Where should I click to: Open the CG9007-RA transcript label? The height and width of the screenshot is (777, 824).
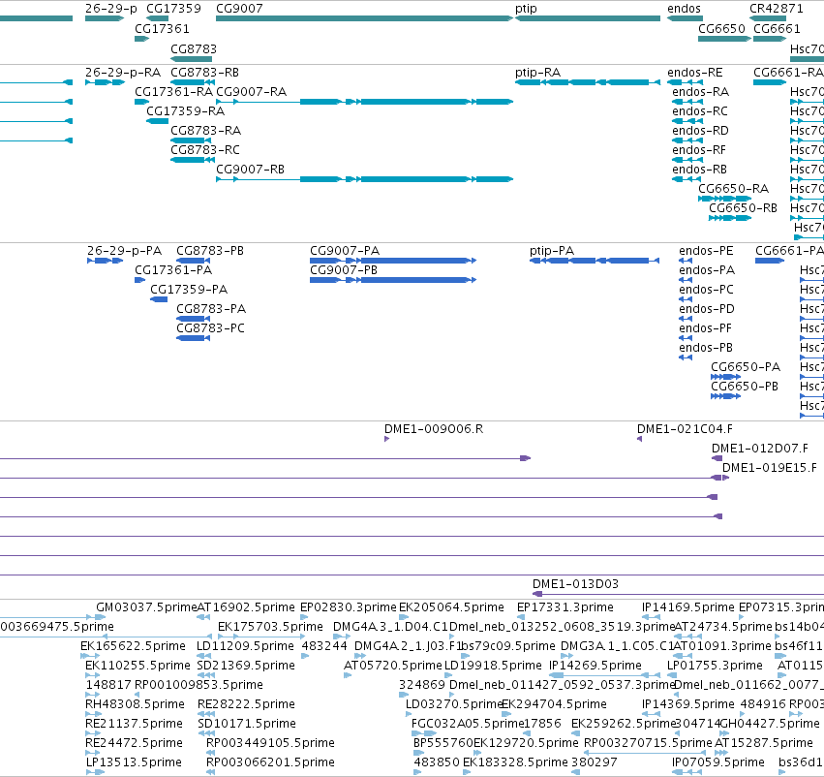(251, 92)
